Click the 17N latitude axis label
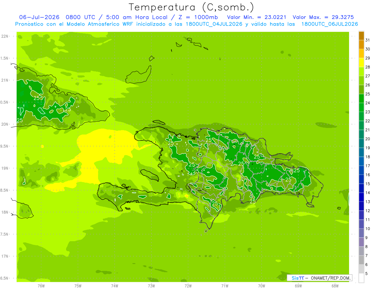Screen dimensions: 376x290 point(5,256)
